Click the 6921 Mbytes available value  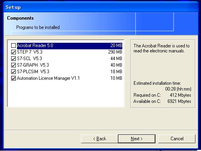click(179, 101)
